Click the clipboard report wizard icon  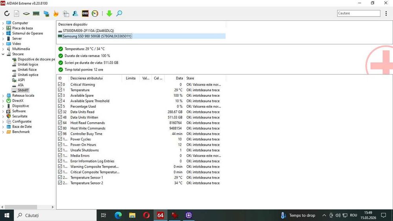pyautogui.click(x=66, y=13)
